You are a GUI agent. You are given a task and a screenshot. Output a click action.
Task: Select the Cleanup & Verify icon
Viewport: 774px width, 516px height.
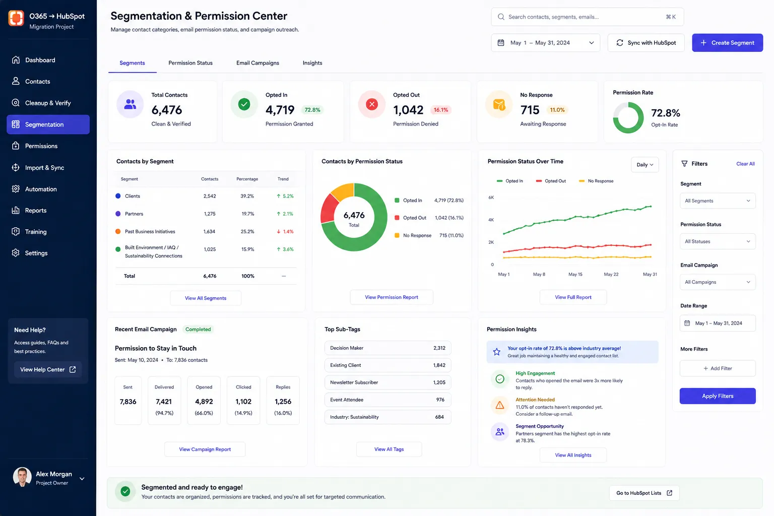tap(16, 103)
